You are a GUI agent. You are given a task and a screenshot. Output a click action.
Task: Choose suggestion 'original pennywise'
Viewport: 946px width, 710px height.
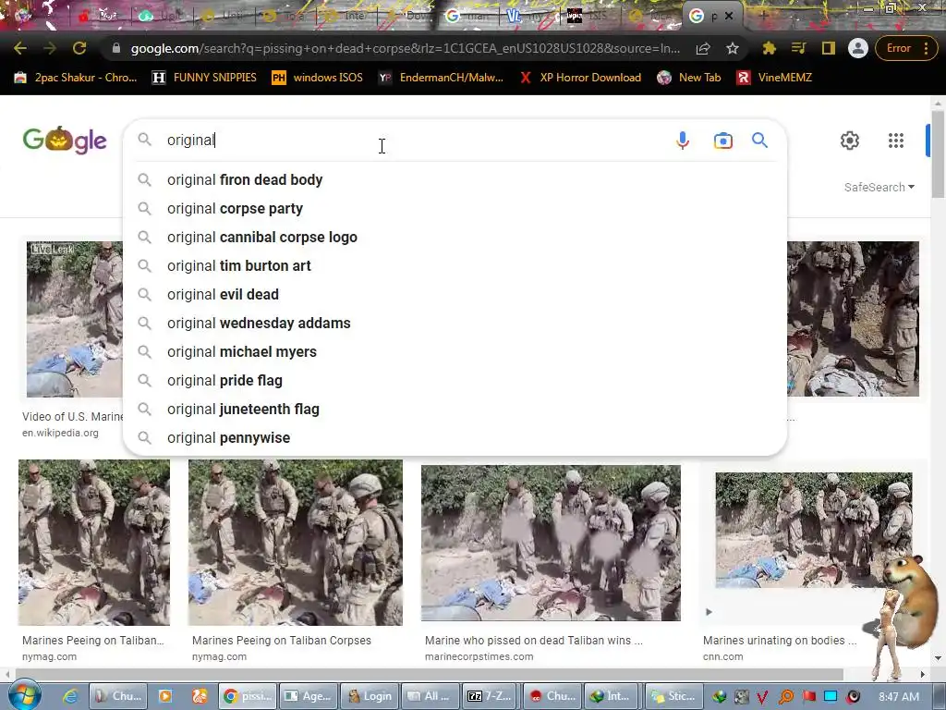[x=455, y=437]
